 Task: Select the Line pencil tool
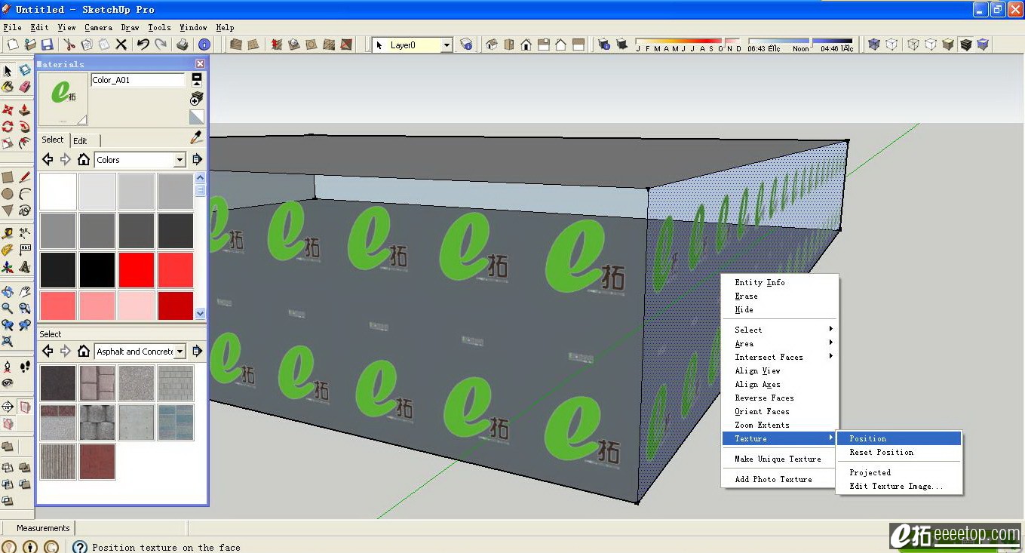point(24,178)
